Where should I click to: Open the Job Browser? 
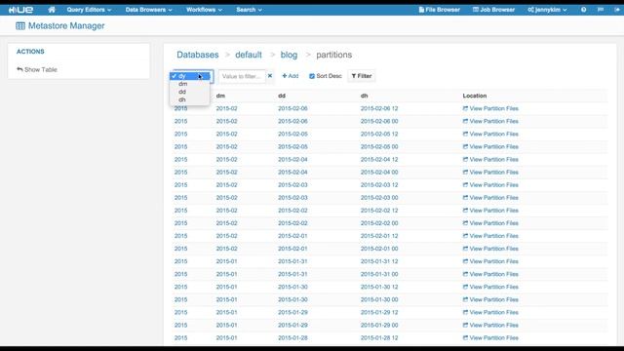tap(493, 10)
